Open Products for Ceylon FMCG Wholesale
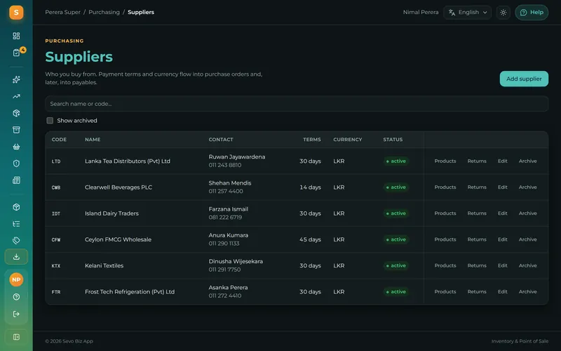 445,239
